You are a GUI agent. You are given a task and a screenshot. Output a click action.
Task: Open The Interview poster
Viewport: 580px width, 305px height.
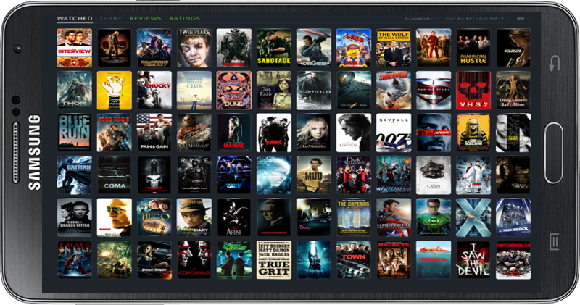tap(75, 48)
